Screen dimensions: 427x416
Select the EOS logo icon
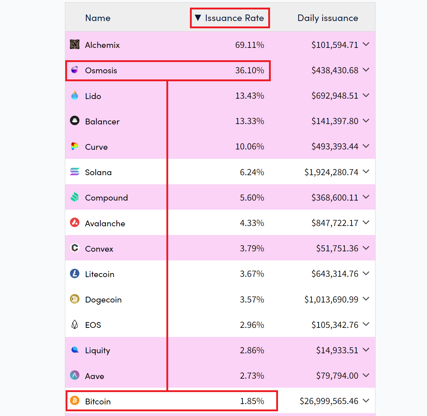74,324
